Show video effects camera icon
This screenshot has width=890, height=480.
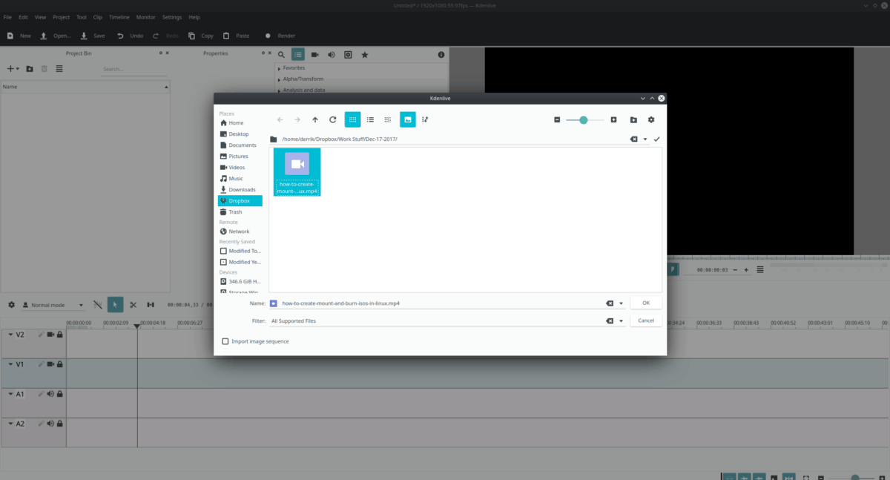pyautogui.click(x=314, y=55)
